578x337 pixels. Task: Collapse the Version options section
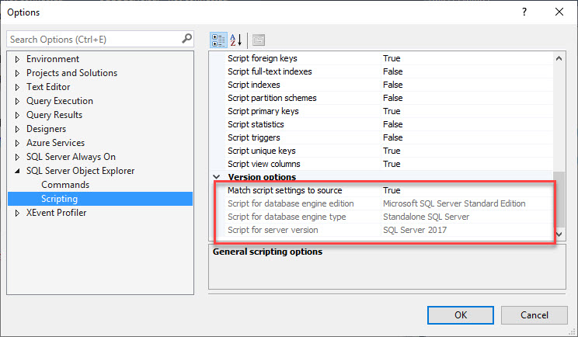point(217,177)
